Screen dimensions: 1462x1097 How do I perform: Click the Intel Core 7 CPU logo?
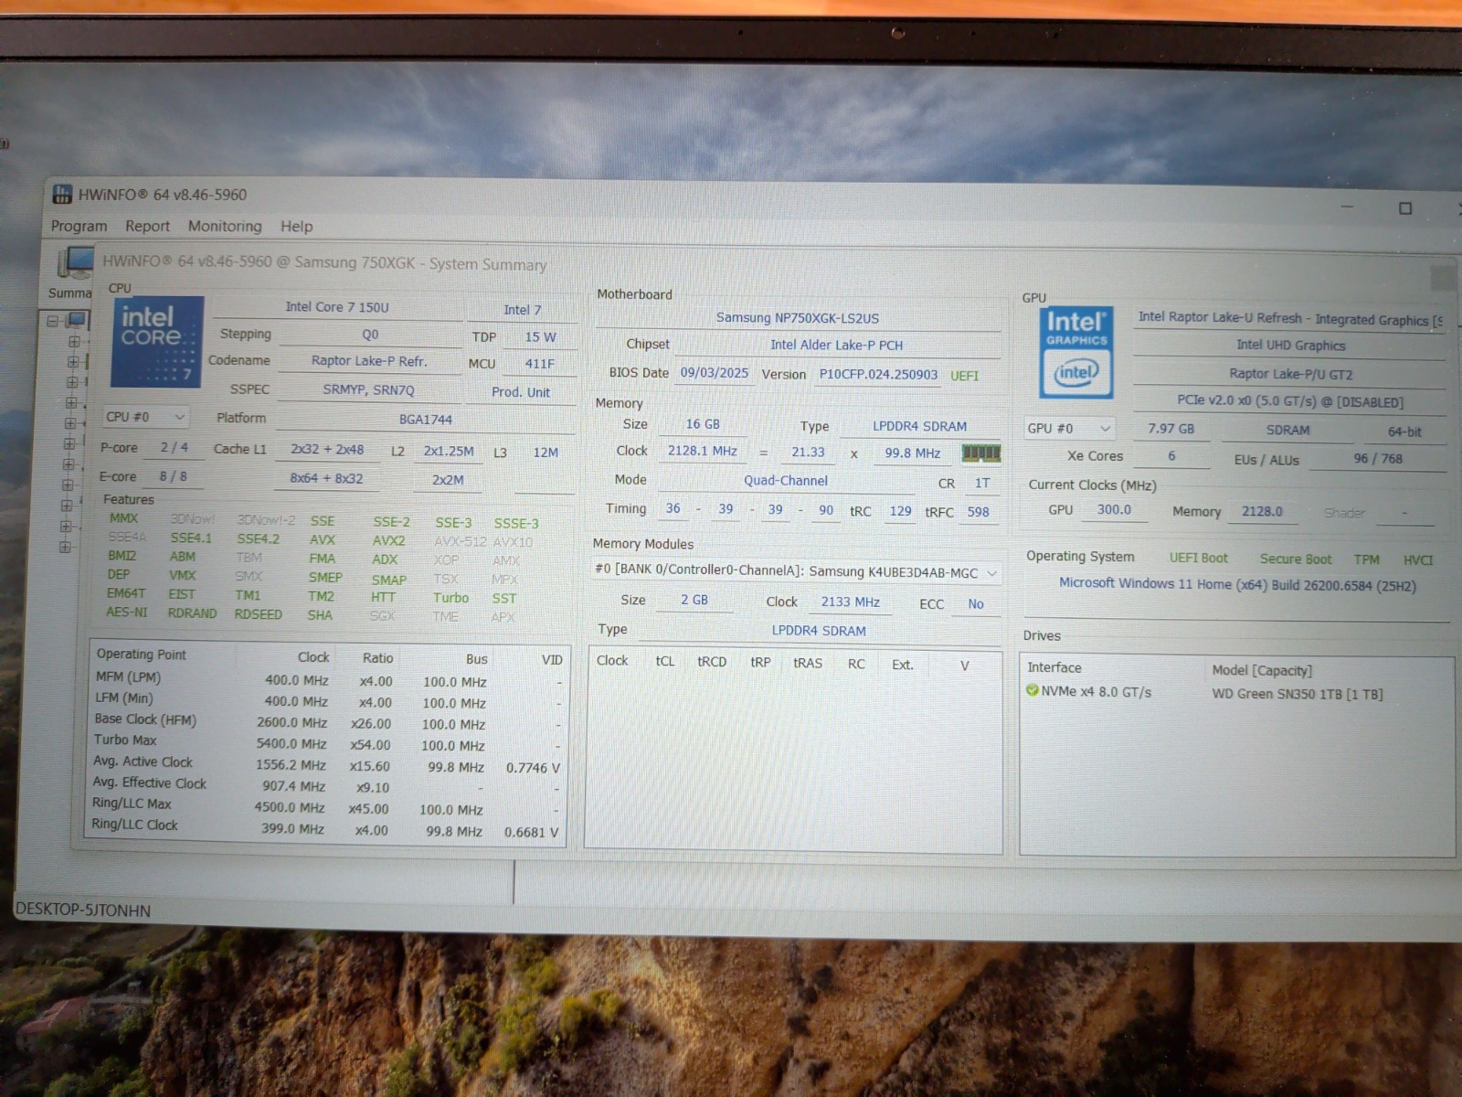pos(155,342)
